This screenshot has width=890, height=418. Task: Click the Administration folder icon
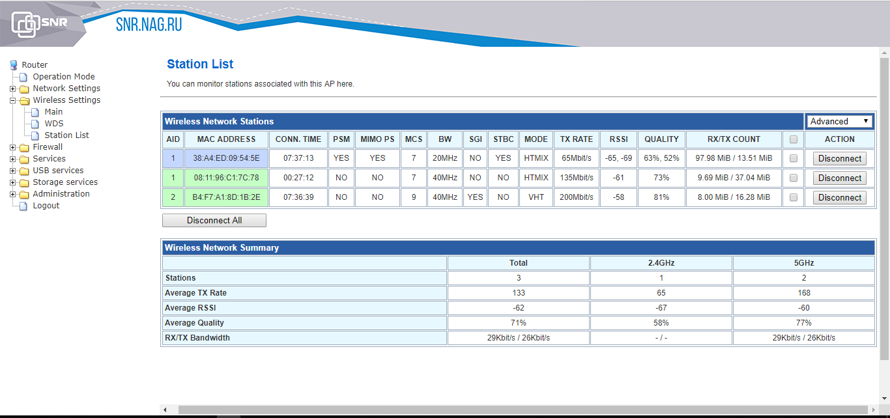pyautogui.click(x=24, y=194)
